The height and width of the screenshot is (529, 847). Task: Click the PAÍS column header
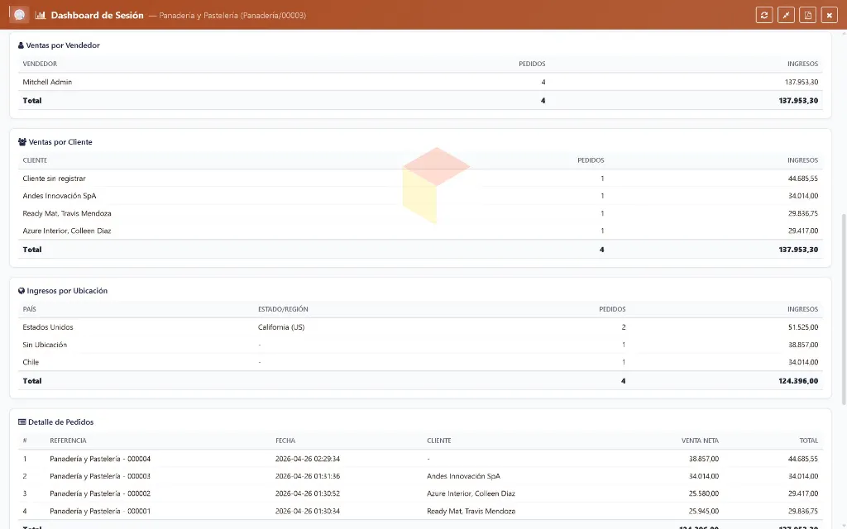click(29, 309)
